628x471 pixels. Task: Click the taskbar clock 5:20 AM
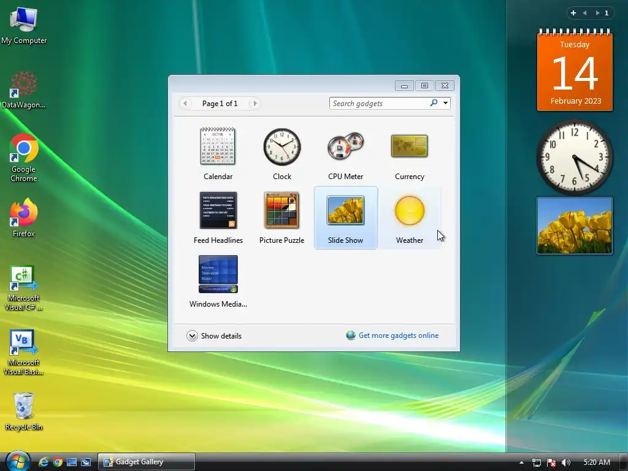click(x=597, y=462)
